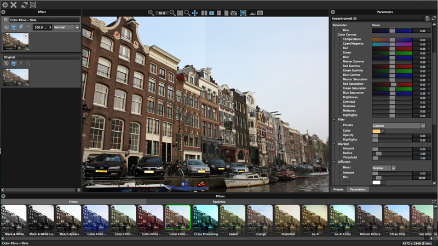
Task: Click the zoom in magnifier icon
Action: [151, 13]
